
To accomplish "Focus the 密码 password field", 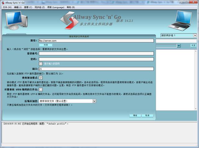I will point(96,59).
